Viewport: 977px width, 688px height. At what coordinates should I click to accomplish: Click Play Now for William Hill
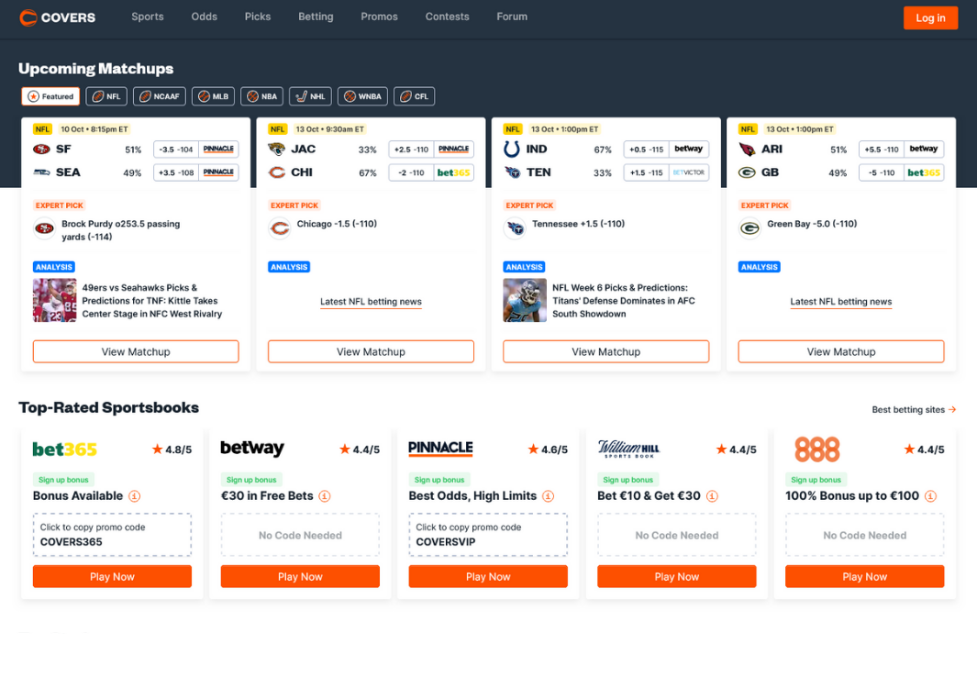pyautogui.click(x=677, y=576)
